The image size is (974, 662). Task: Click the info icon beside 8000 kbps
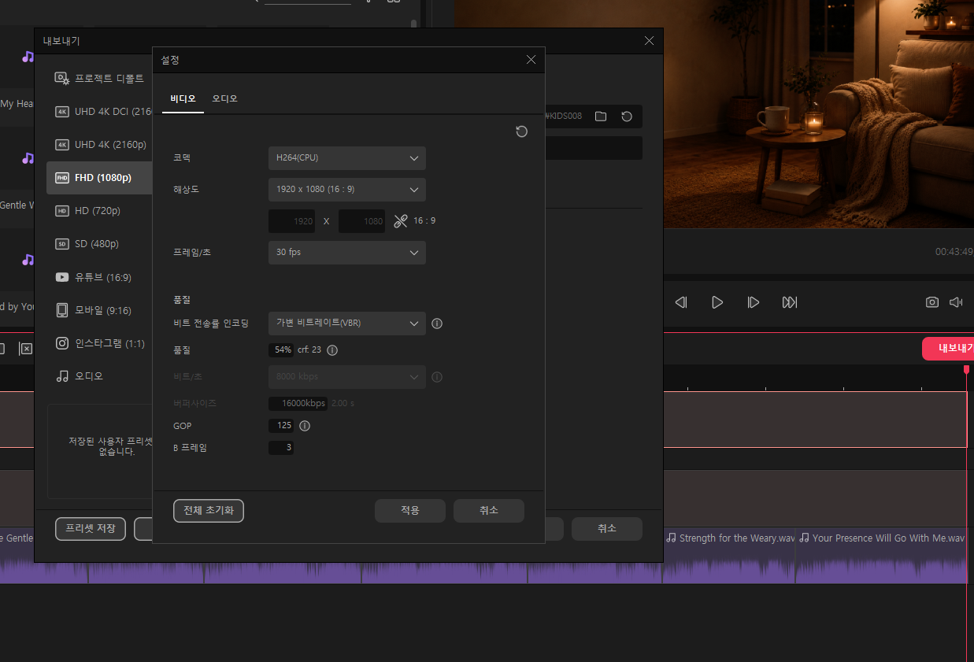437,377
